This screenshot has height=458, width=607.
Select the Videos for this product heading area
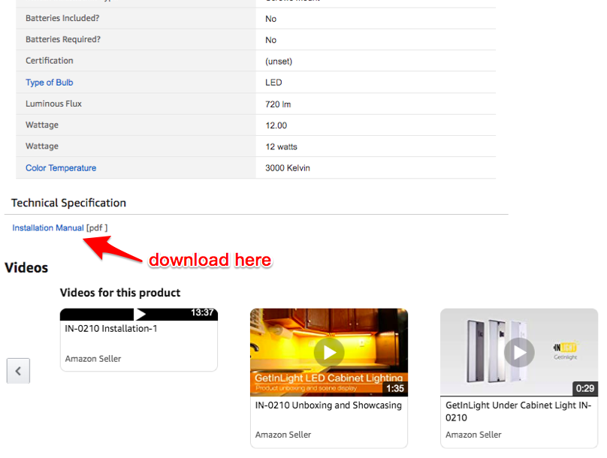pyautogui.click(x=120, y=293)
